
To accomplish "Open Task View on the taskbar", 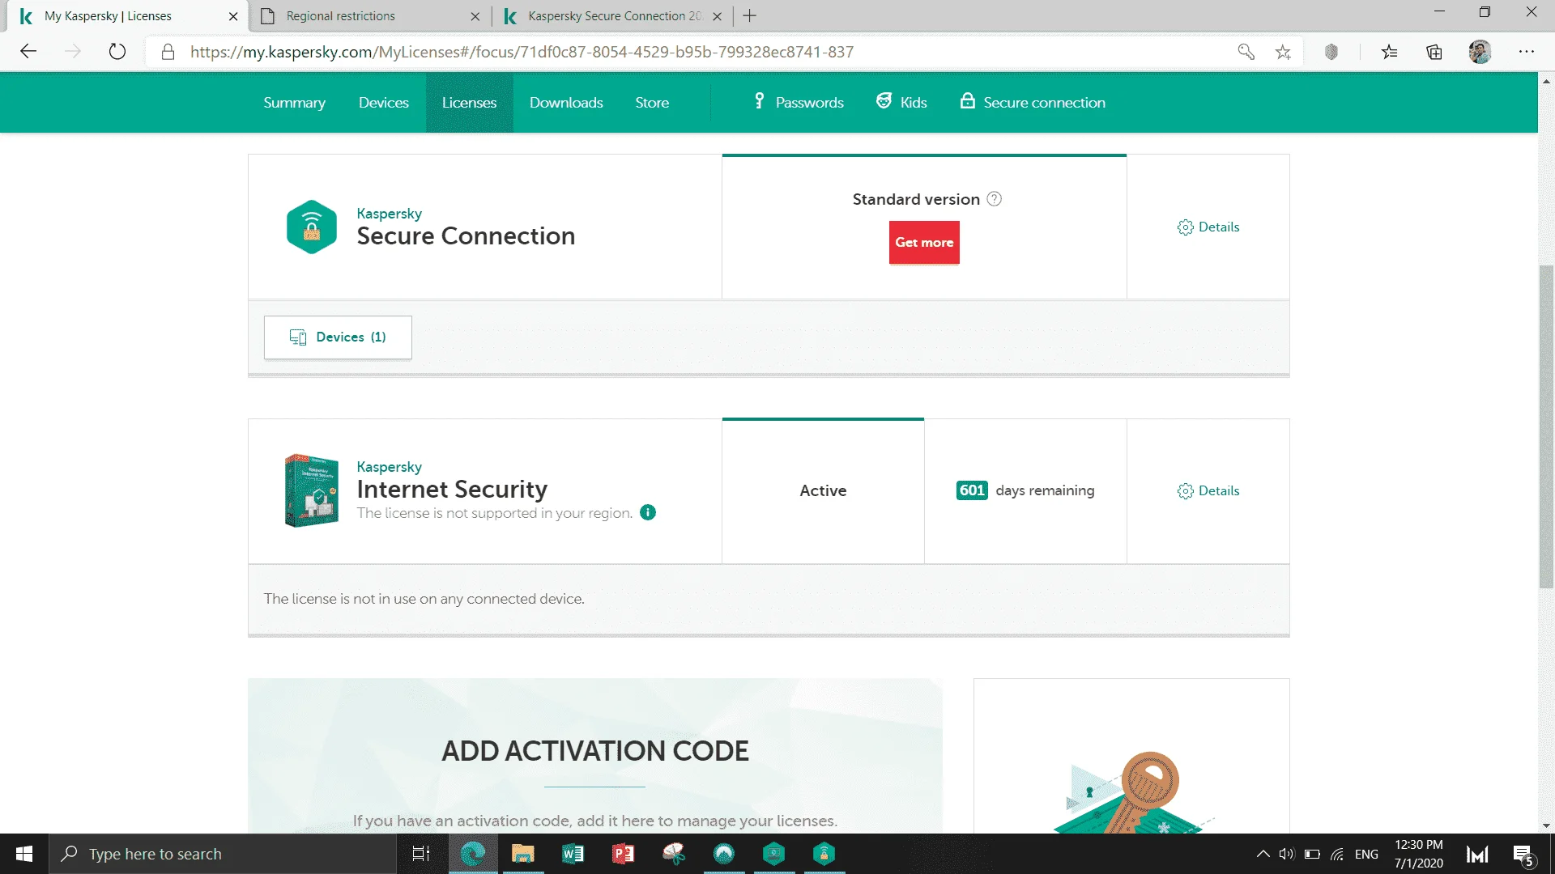I will pos(421,854).
